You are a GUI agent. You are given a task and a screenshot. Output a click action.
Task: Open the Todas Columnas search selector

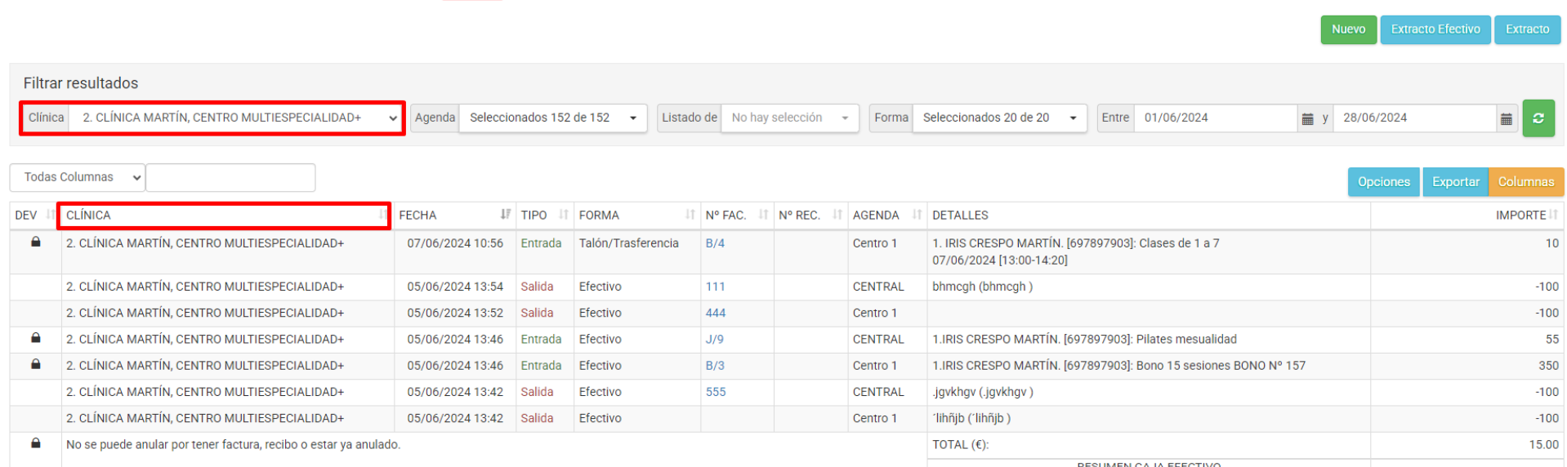[78, 177]
